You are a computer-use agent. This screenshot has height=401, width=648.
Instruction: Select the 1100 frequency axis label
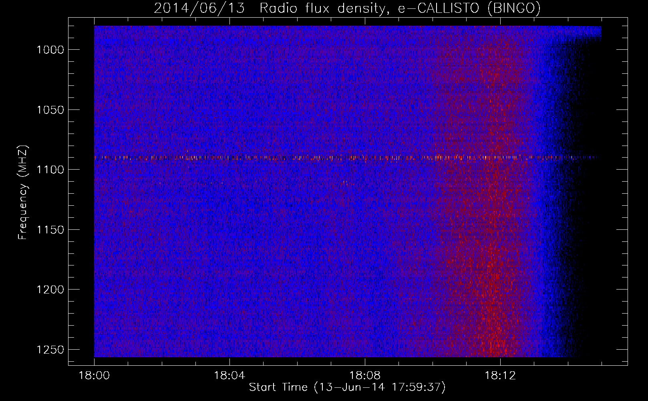point(50,170)
